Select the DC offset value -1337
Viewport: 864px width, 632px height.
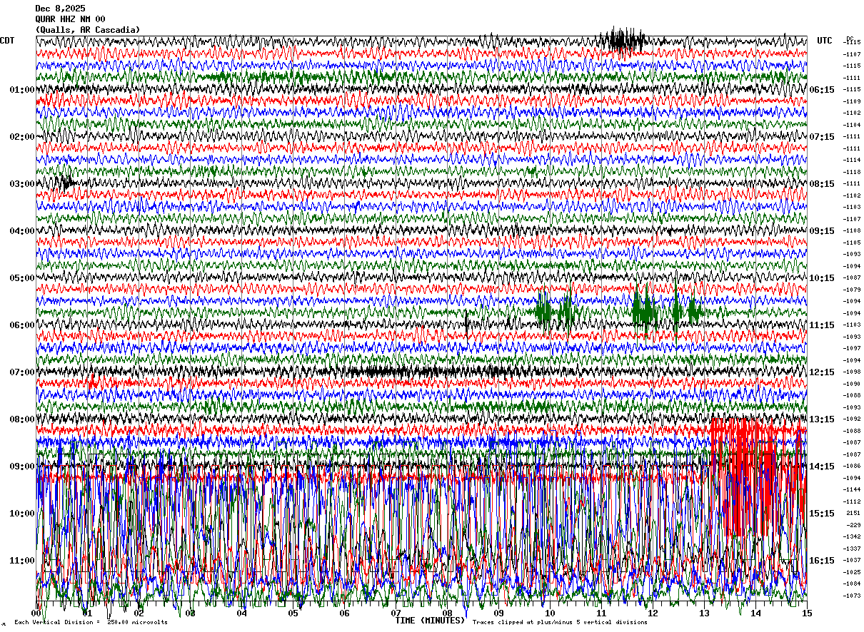click(x=853, y=549)
